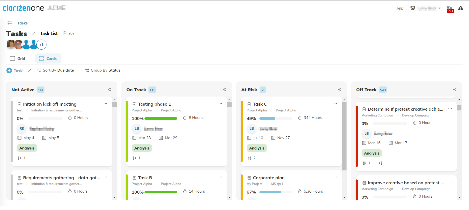Image resolution: width=469 pixels, height=210 pixels.
Task: Click the calendar icon next to Mar 16
Action: 364,143
